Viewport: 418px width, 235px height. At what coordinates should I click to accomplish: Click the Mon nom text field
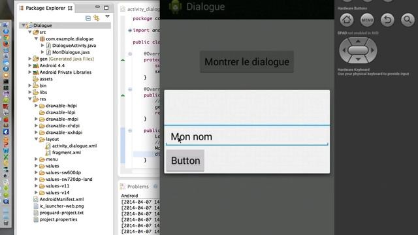[x=247, y=136]
